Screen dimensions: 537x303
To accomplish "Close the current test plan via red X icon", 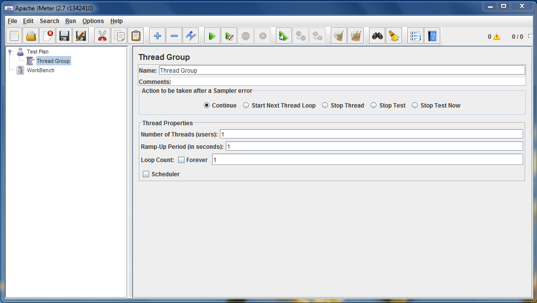I will [x=48, y=36].
